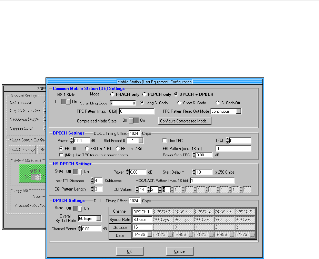Viewport: 319px width, 259px height.
Task: Click HS-DPCCH Power value field
Action: tap(138, 172)
